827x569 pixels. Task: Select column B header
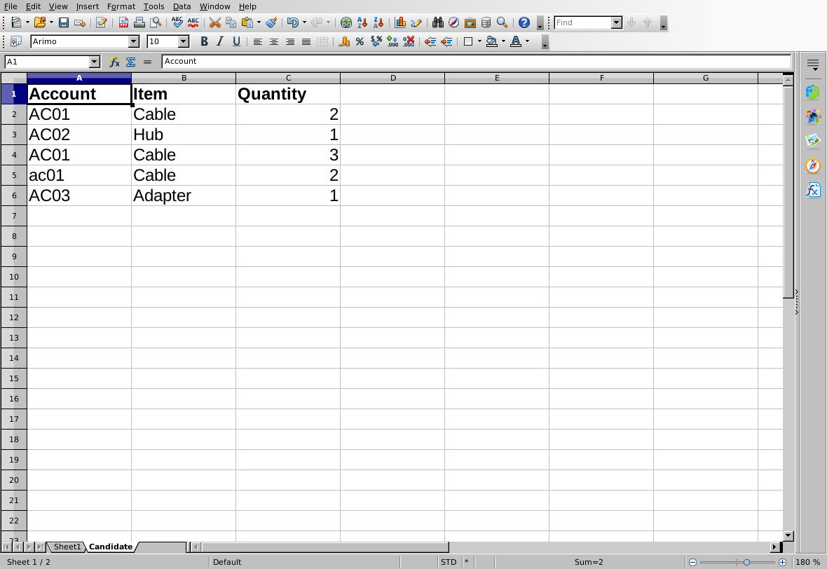184,78
